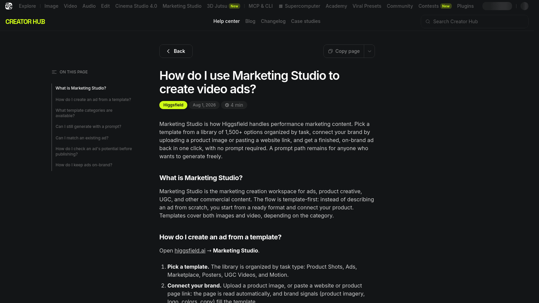Click the Creator Hub logo

[x=25, y=22]
